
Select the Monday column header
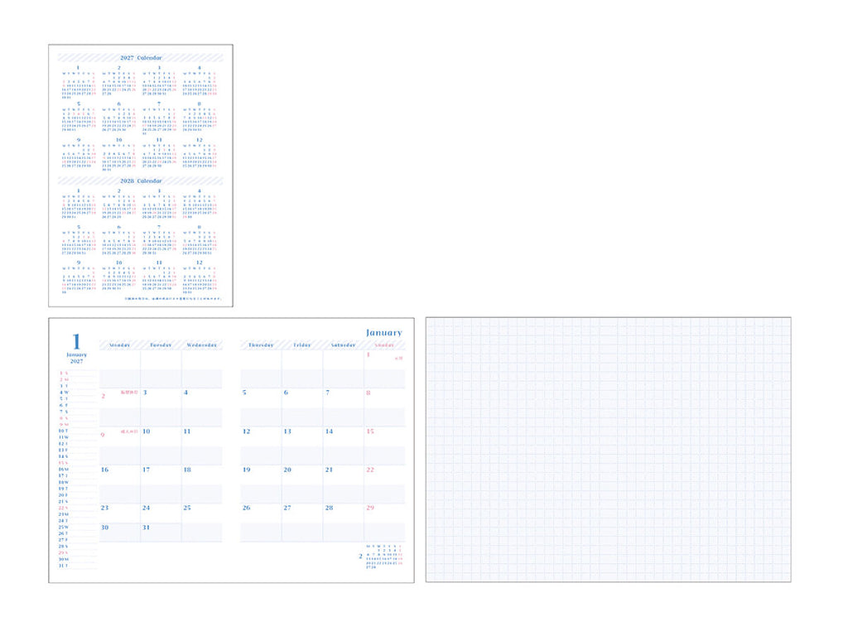pyautogui.click(x=119, y=345)
